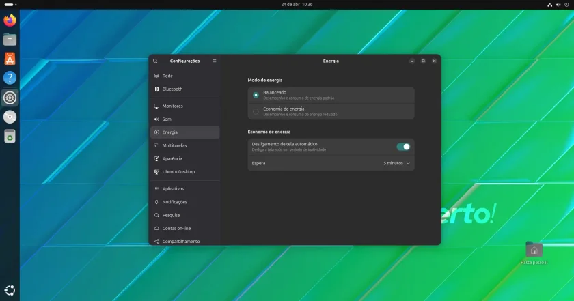Click the network icon in top bar
574x301 pixels.
coord(550,5)
